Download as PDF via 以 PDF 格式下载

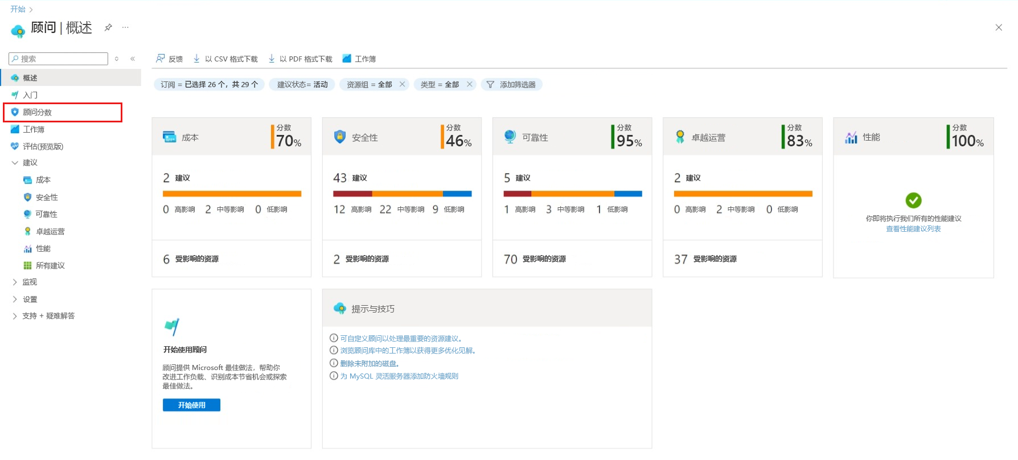300,59
